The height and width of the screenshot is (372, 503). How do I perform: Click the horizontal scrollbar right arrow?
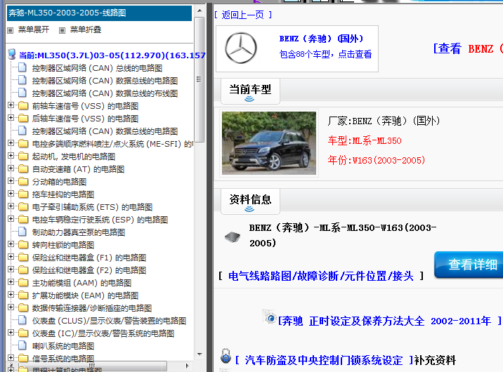point(188,366)
